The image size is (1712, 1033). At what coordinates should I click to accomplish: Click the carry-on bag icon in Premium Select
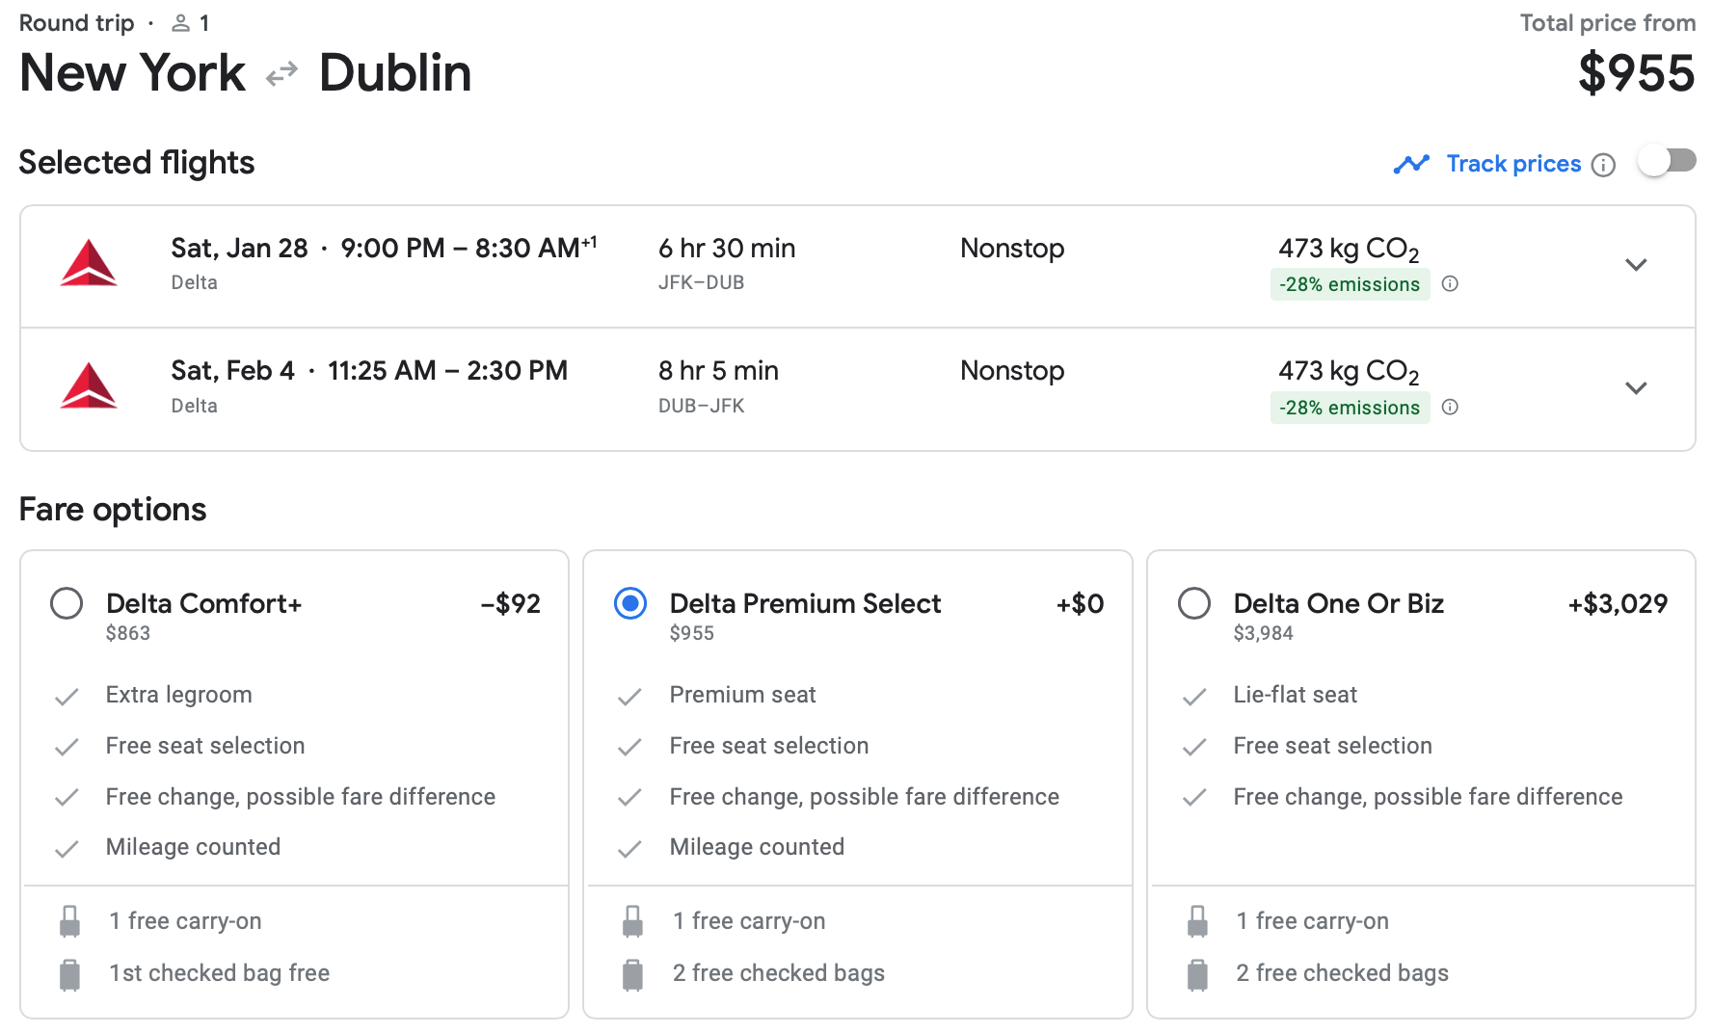(x=632, y=921)
